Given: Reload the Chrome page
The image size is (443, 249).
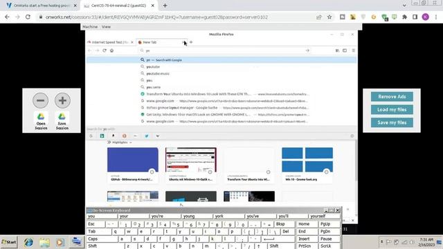Looking at the screenshot, I should pyautogui.click(x=28, y=17).
